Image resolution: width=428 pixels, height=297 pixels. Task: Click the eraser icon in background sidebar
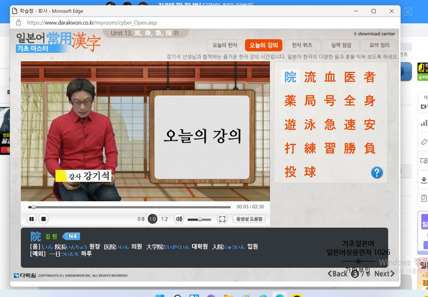tap(424, 142)
